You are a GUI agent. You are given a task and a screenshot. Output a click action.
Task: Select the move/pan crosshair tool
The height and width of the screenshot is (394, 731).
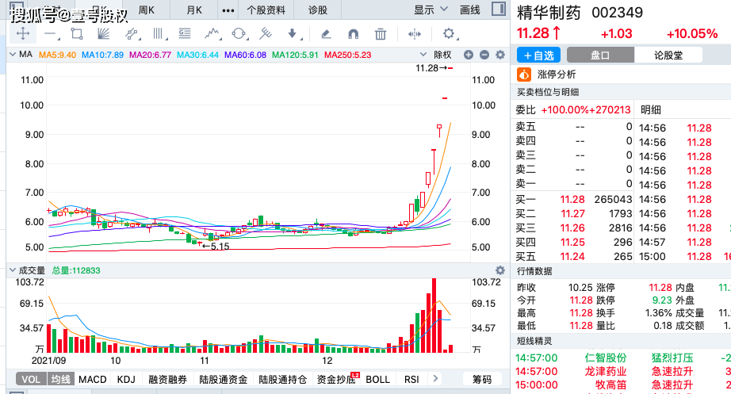(23, 34)
